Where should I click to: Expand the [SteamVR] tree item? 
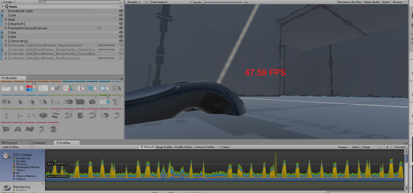(6, 24)
